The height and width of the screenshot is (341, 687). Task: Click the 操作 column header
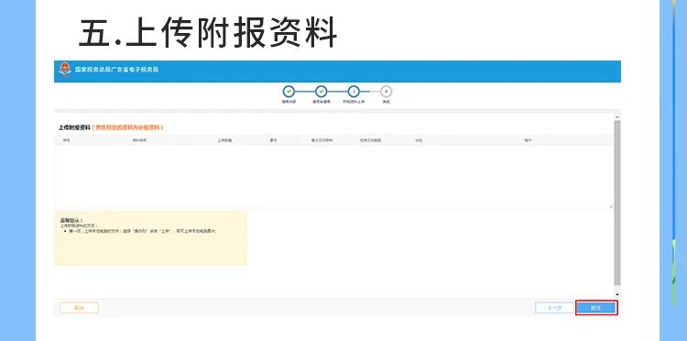pyautogui.click(x=528, y=140)
